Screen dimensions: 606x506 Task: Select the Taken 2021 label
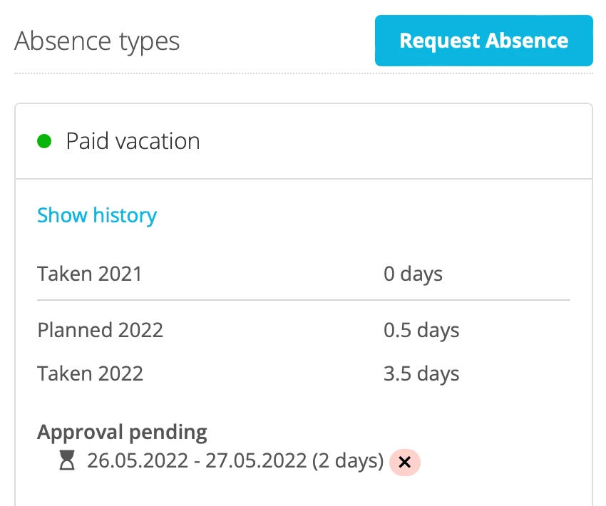coord(90,274)
